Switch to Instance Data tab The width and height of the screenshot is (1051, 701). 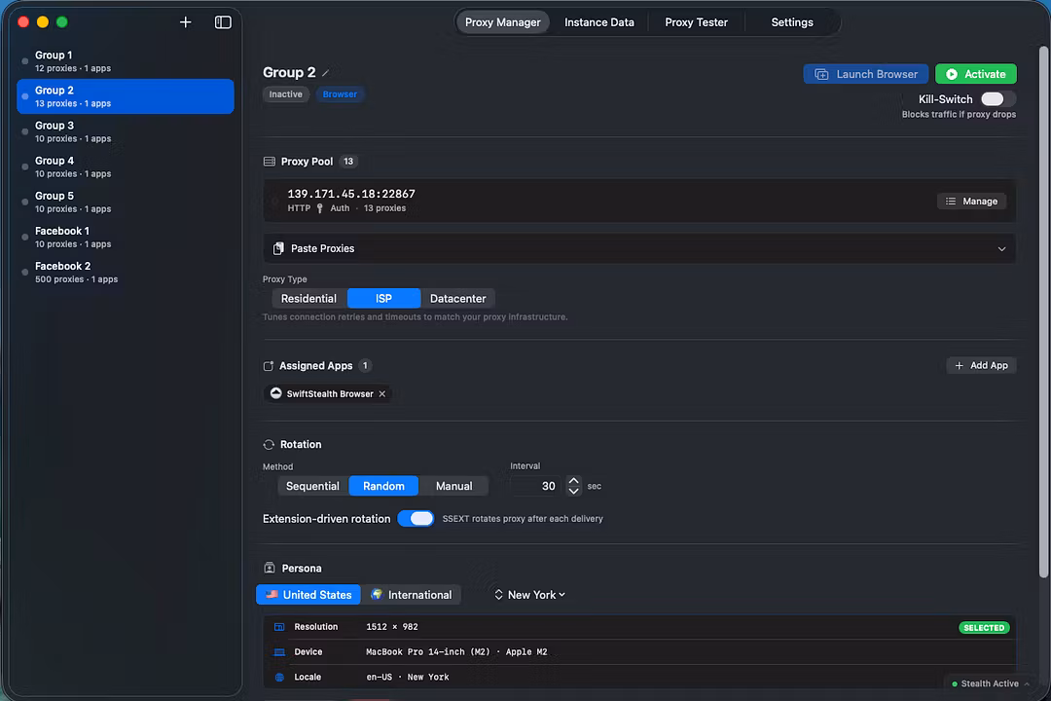tap(599, 22)
